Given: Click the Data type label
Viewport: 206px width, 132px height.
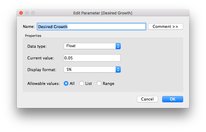Looking at the screenshot, I should [37, 46].
